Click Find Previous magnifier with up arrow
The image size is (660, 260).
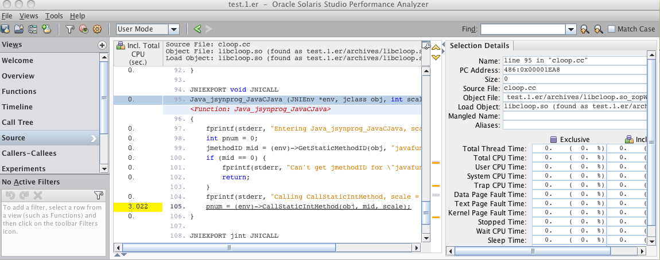point(584,29)
